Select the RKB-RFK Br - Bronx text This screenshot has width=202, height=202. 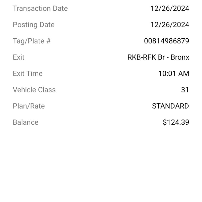click(x=158, y=57)
